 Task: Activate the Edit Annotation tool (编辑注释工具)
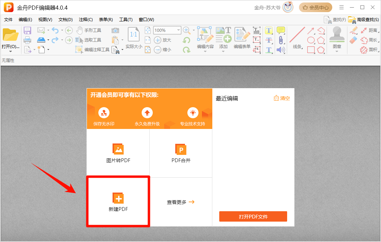point(92,50)
